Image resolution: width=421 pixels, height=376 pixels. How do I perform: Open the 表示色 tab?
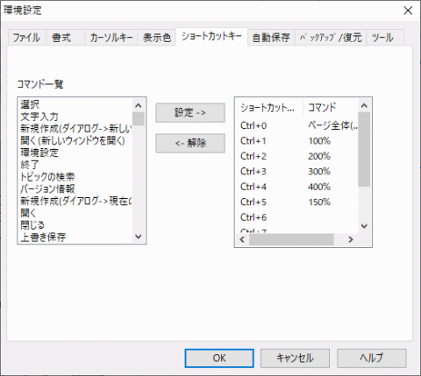(x=156, y=38)
